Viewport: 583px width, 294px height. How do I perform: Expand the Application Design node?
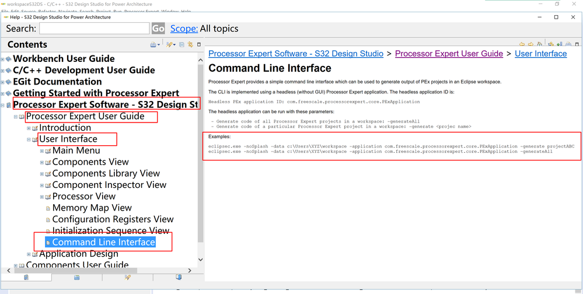click(x=29, y=254)
